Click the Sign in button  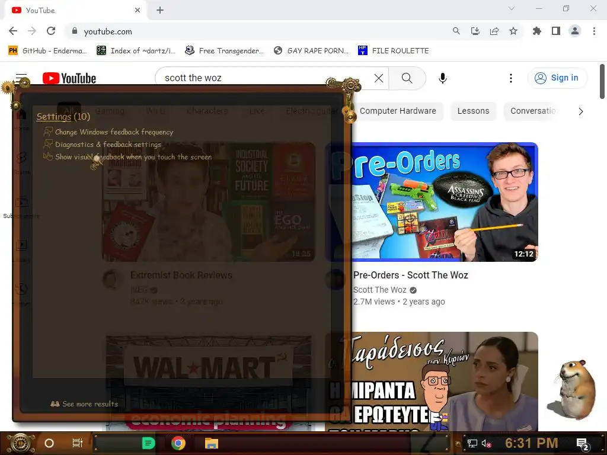[x=557, y=78]
